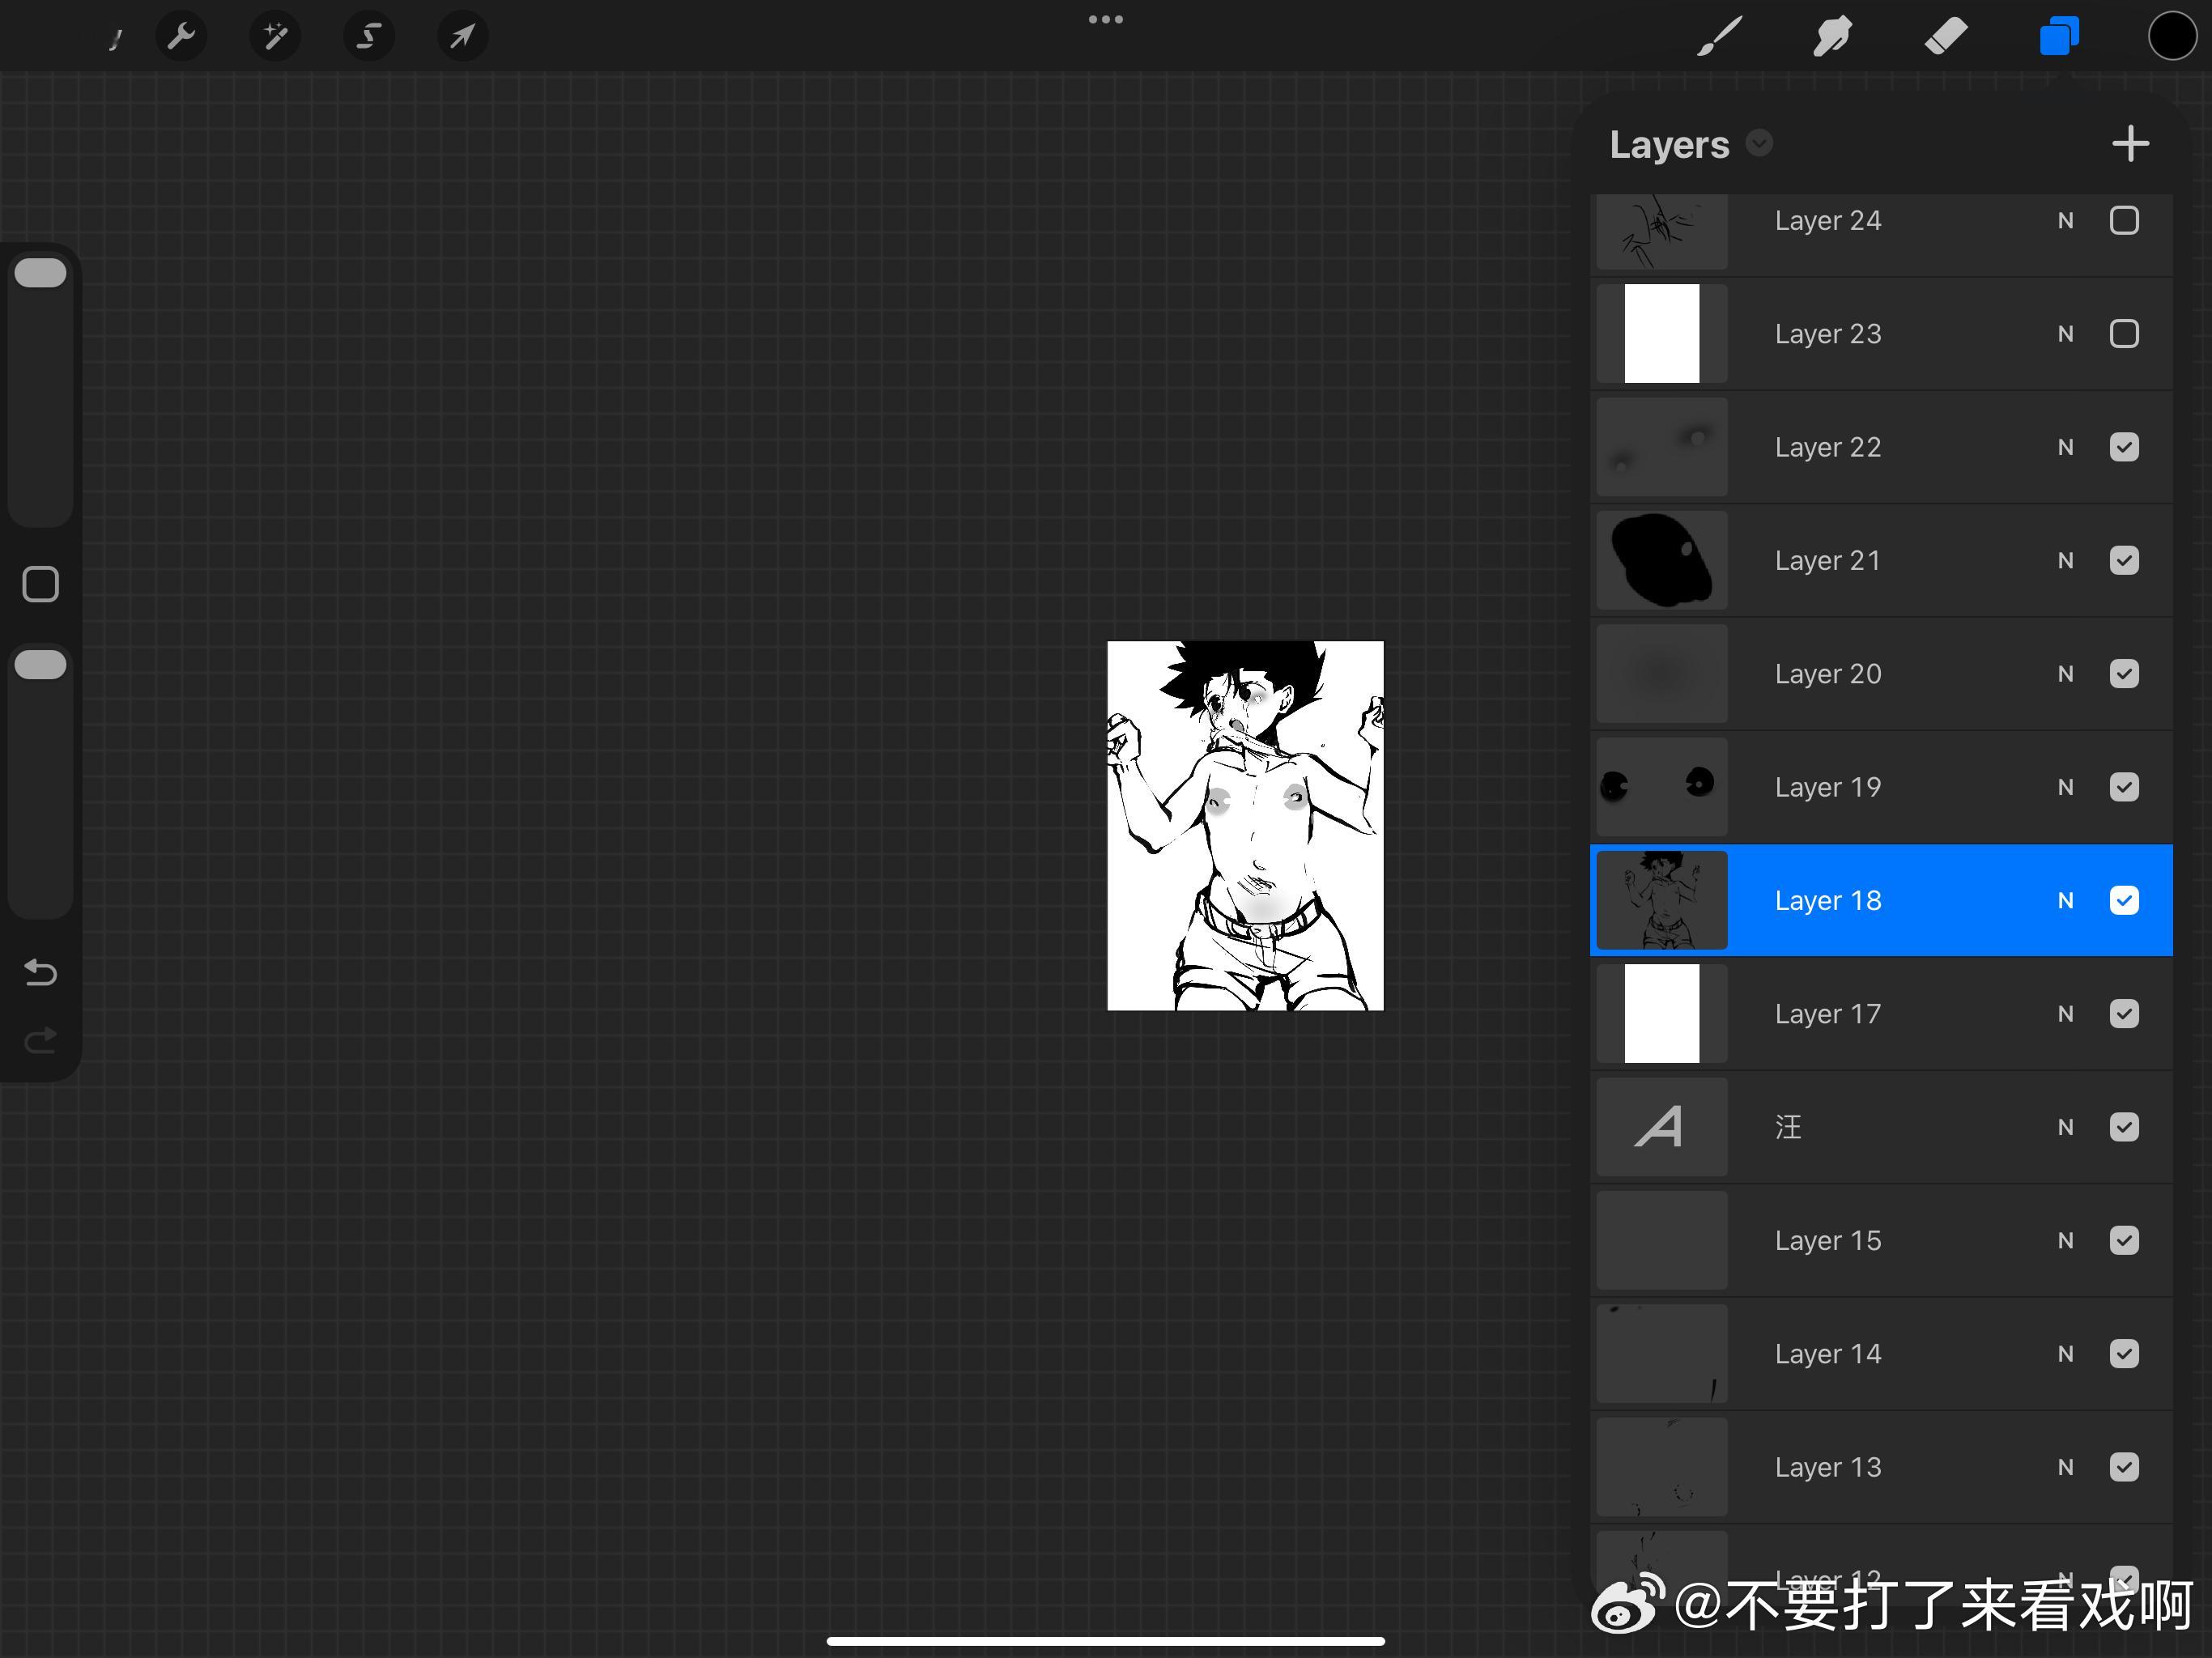Select the Eraser tool

click(1946, 37)
